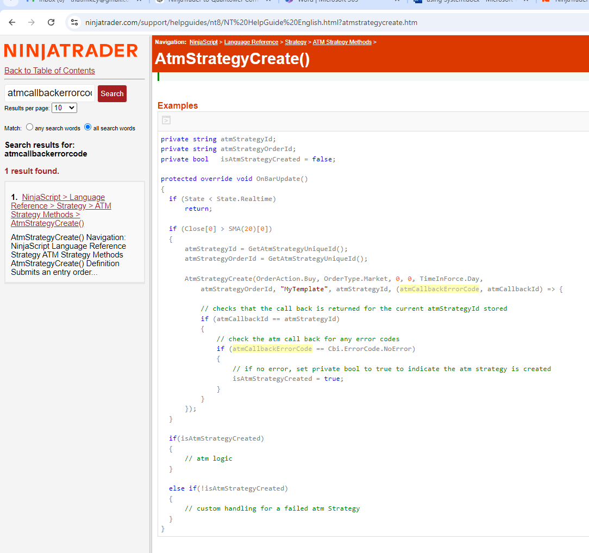Follow the NinjaScript breadcrumb link
This screenshot has height=553, width=589.
203,42
